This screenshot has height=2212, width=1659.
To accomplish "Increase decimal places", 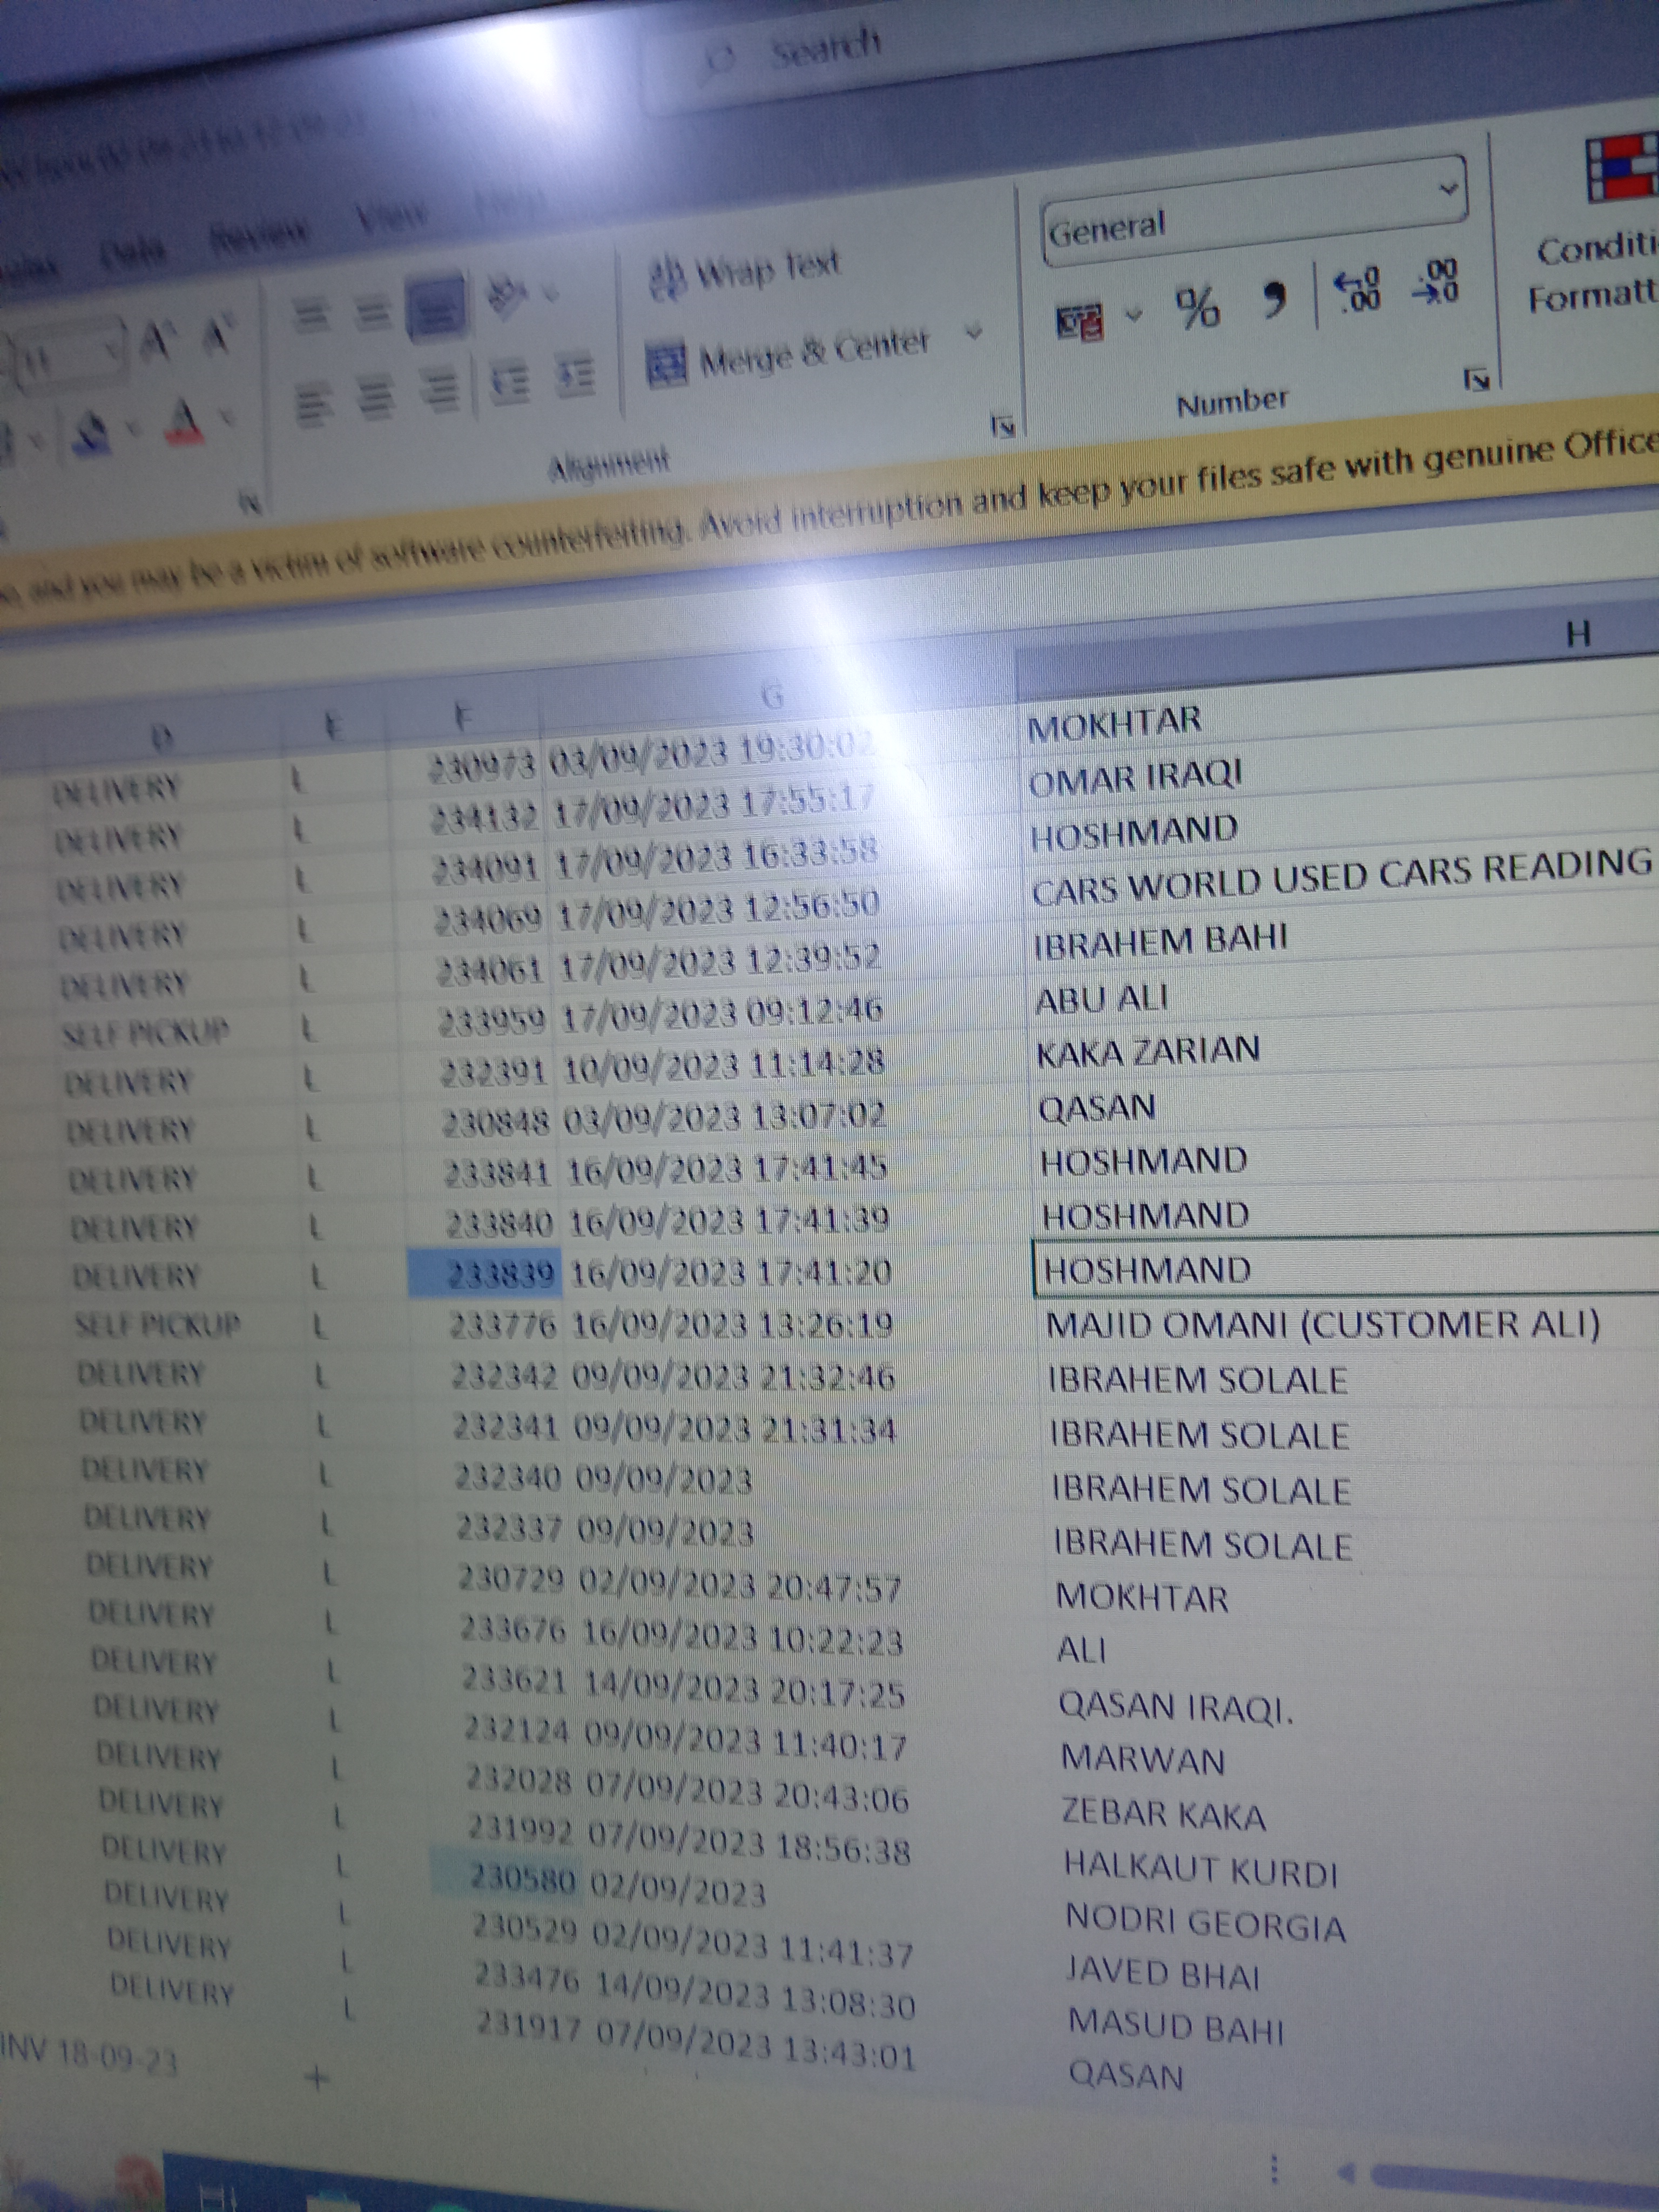I will [x=1359, y=289].
